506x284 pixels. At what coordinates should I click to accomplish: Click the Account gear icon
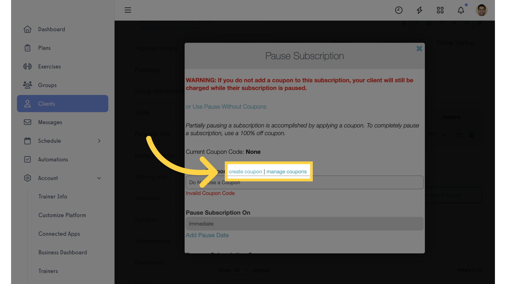point(27,178)
